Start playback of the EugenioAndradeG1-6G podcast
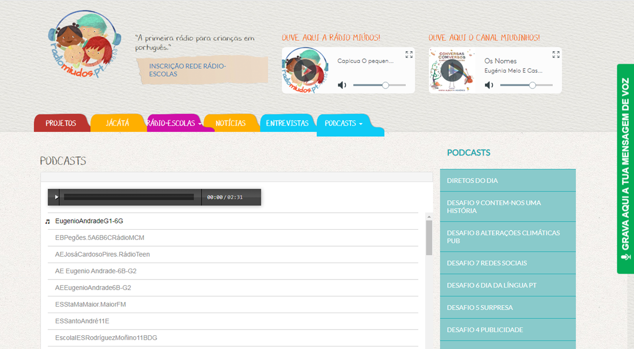This screenshot has height=349, width=634. coord(55,197)
